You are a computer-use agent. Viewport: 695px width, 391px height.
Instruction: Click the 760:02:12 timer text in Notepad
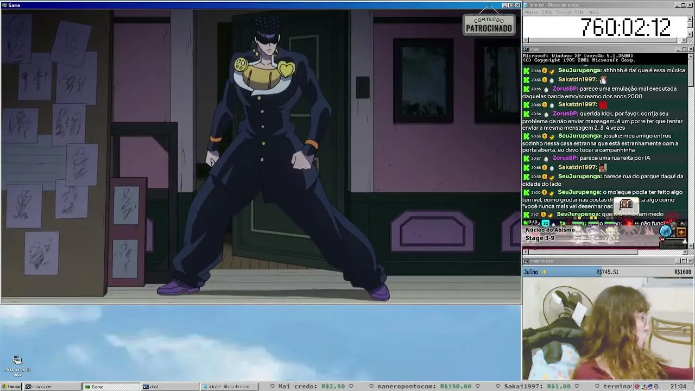pyautogui.click(x=625, y=27)
